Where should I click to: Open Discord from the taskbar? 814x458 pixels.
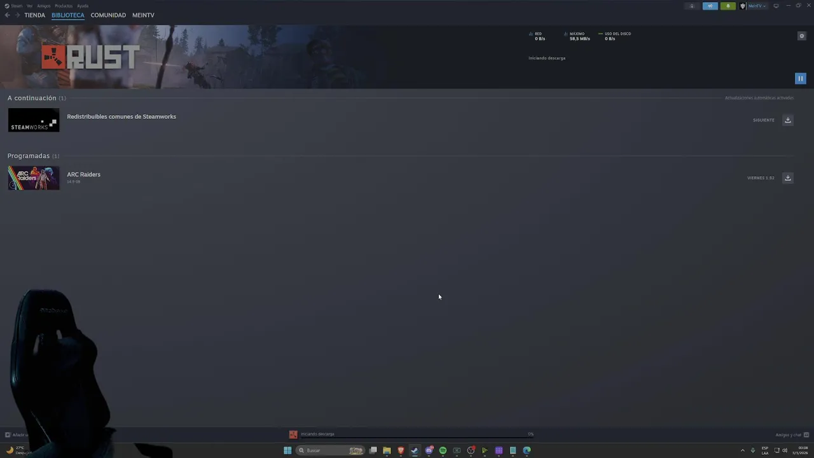click(429, 450)
